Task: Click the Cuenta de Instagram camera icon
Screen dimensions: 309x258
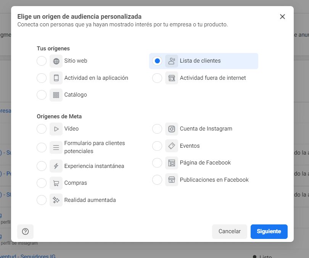Action: [171, 129]
